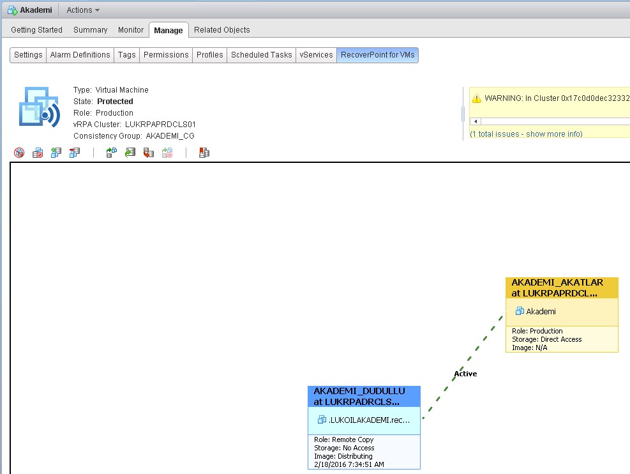Click the grayed-out disable image access icon
The height and width of the screenshot is (474, 630).
[167, 153]
